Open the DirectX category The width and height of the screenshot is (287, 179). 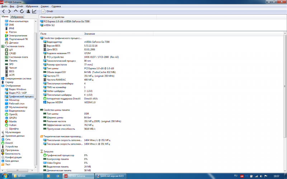coord(9,143)
